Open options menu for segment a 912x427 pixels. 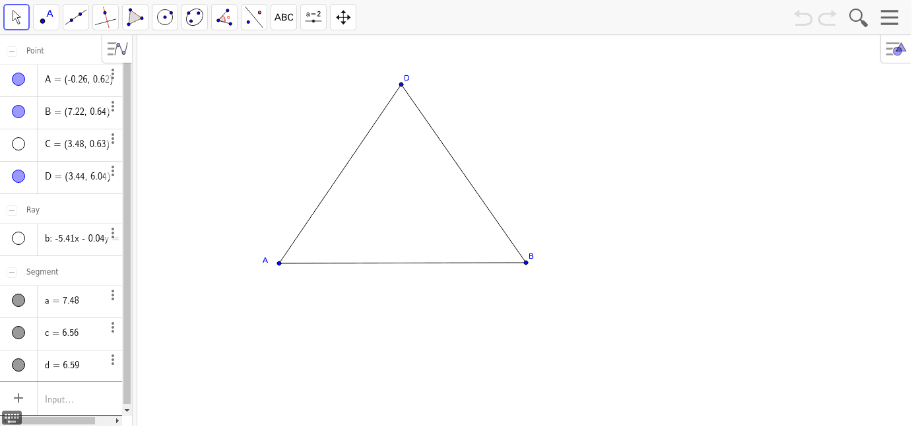coord(113,294)
